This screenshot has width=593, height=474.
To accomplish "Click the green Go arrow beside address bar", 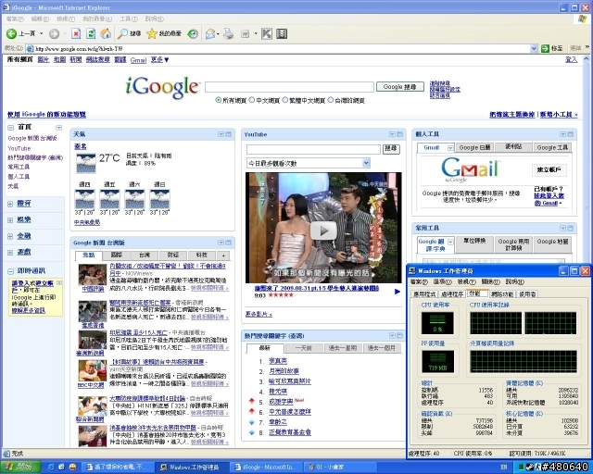I will pyautogui.click(x=545, y=48).
